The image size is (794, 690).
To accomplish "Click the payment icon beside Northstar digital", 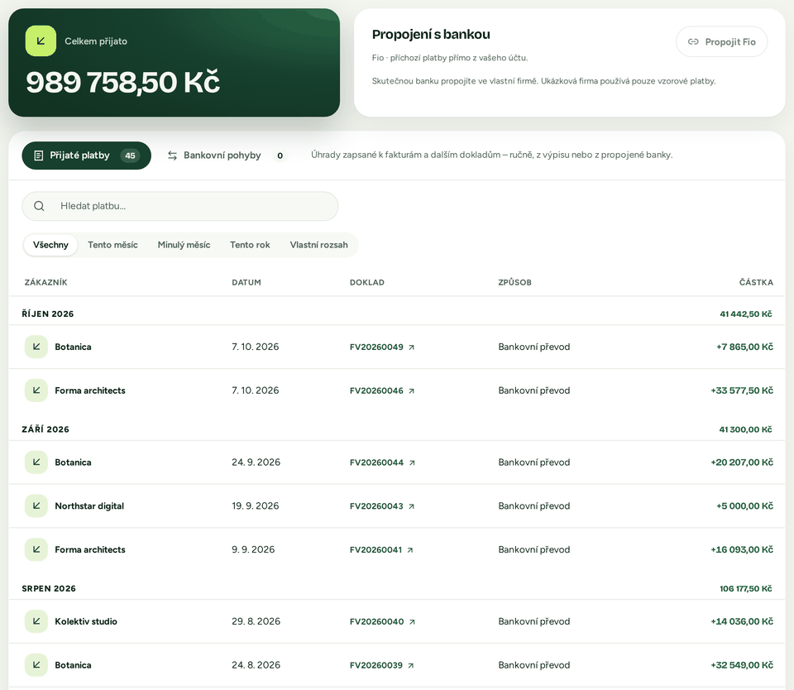I will click(x=36, y=506).
